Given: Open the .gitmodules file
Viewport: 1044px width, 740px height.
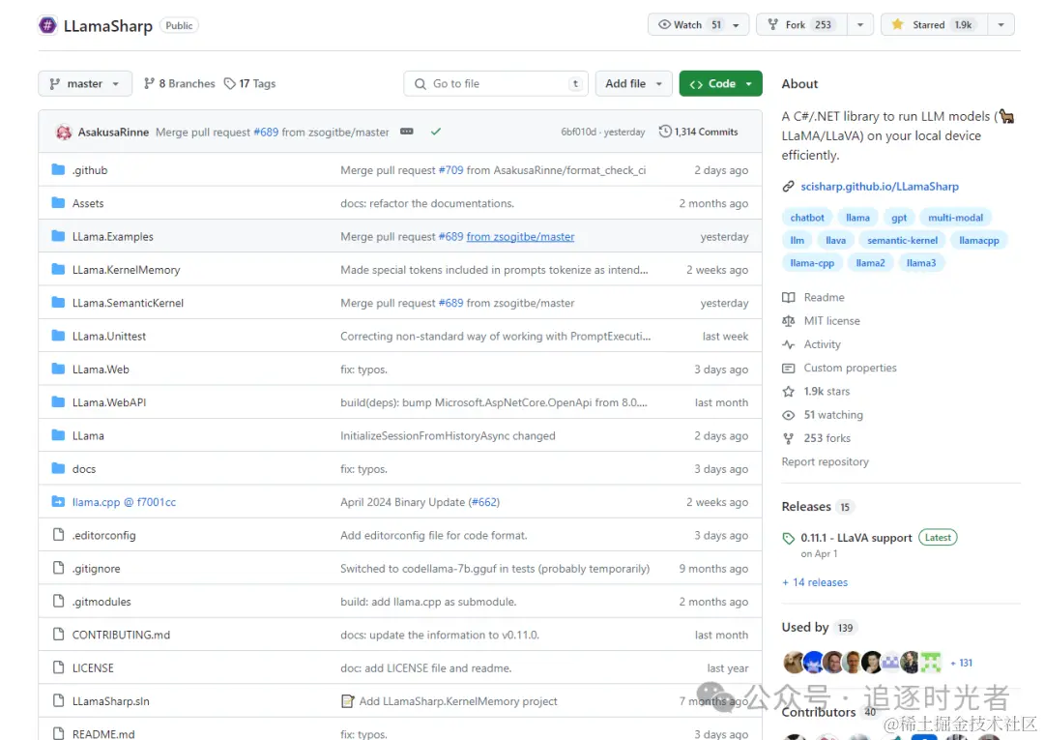Looking at the screenshot, I should click(101, 602).
